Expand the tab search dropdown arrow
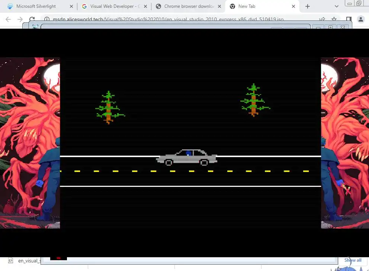 (x=337, y=7)
